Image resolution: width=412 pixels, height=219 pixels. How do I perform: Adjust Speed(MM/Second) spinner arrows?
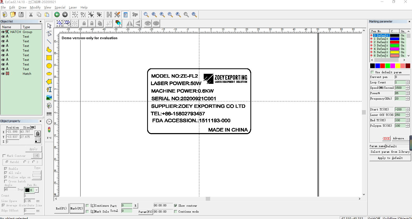[407, 88]
